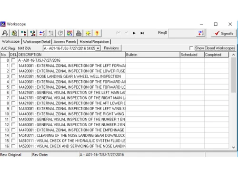Go to previous record navigation arrow
Image resolution: width=238 pixels, height=178 pixels.
coord(126,33)
